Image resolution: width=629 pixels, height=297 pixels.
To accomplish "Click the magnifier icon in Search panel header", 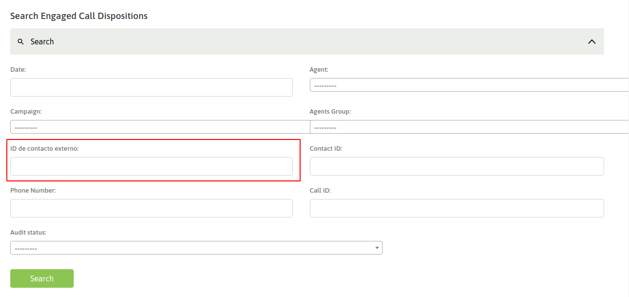I will coord(20,42).
